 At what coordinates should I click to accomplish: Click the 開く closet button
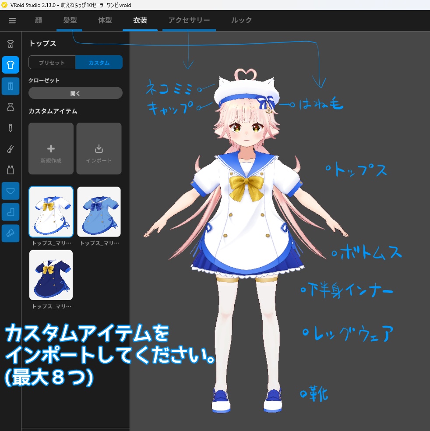[75, 93]
